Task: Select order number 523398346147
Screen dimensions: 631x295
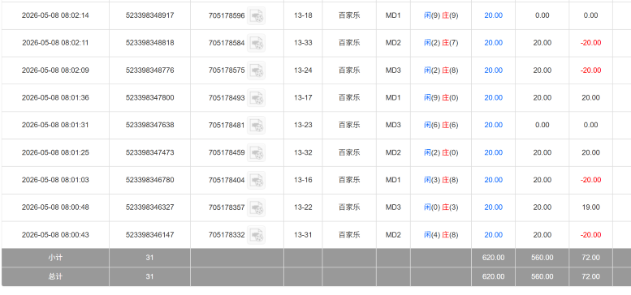Action: [x=149, y=235]
